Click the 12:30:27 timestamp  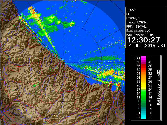coord(144,40)
